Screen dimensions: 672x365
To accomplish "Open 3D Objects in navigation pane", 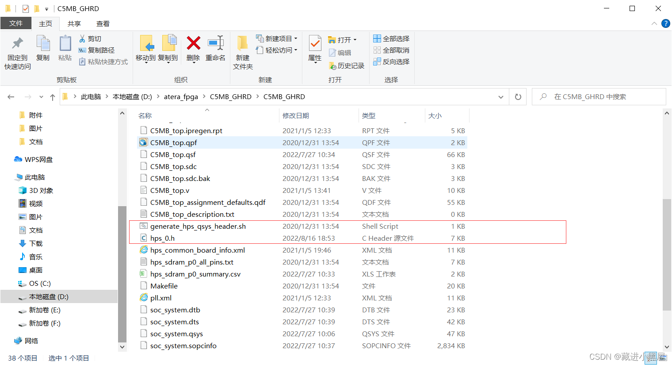I will (x=36, y=190).
